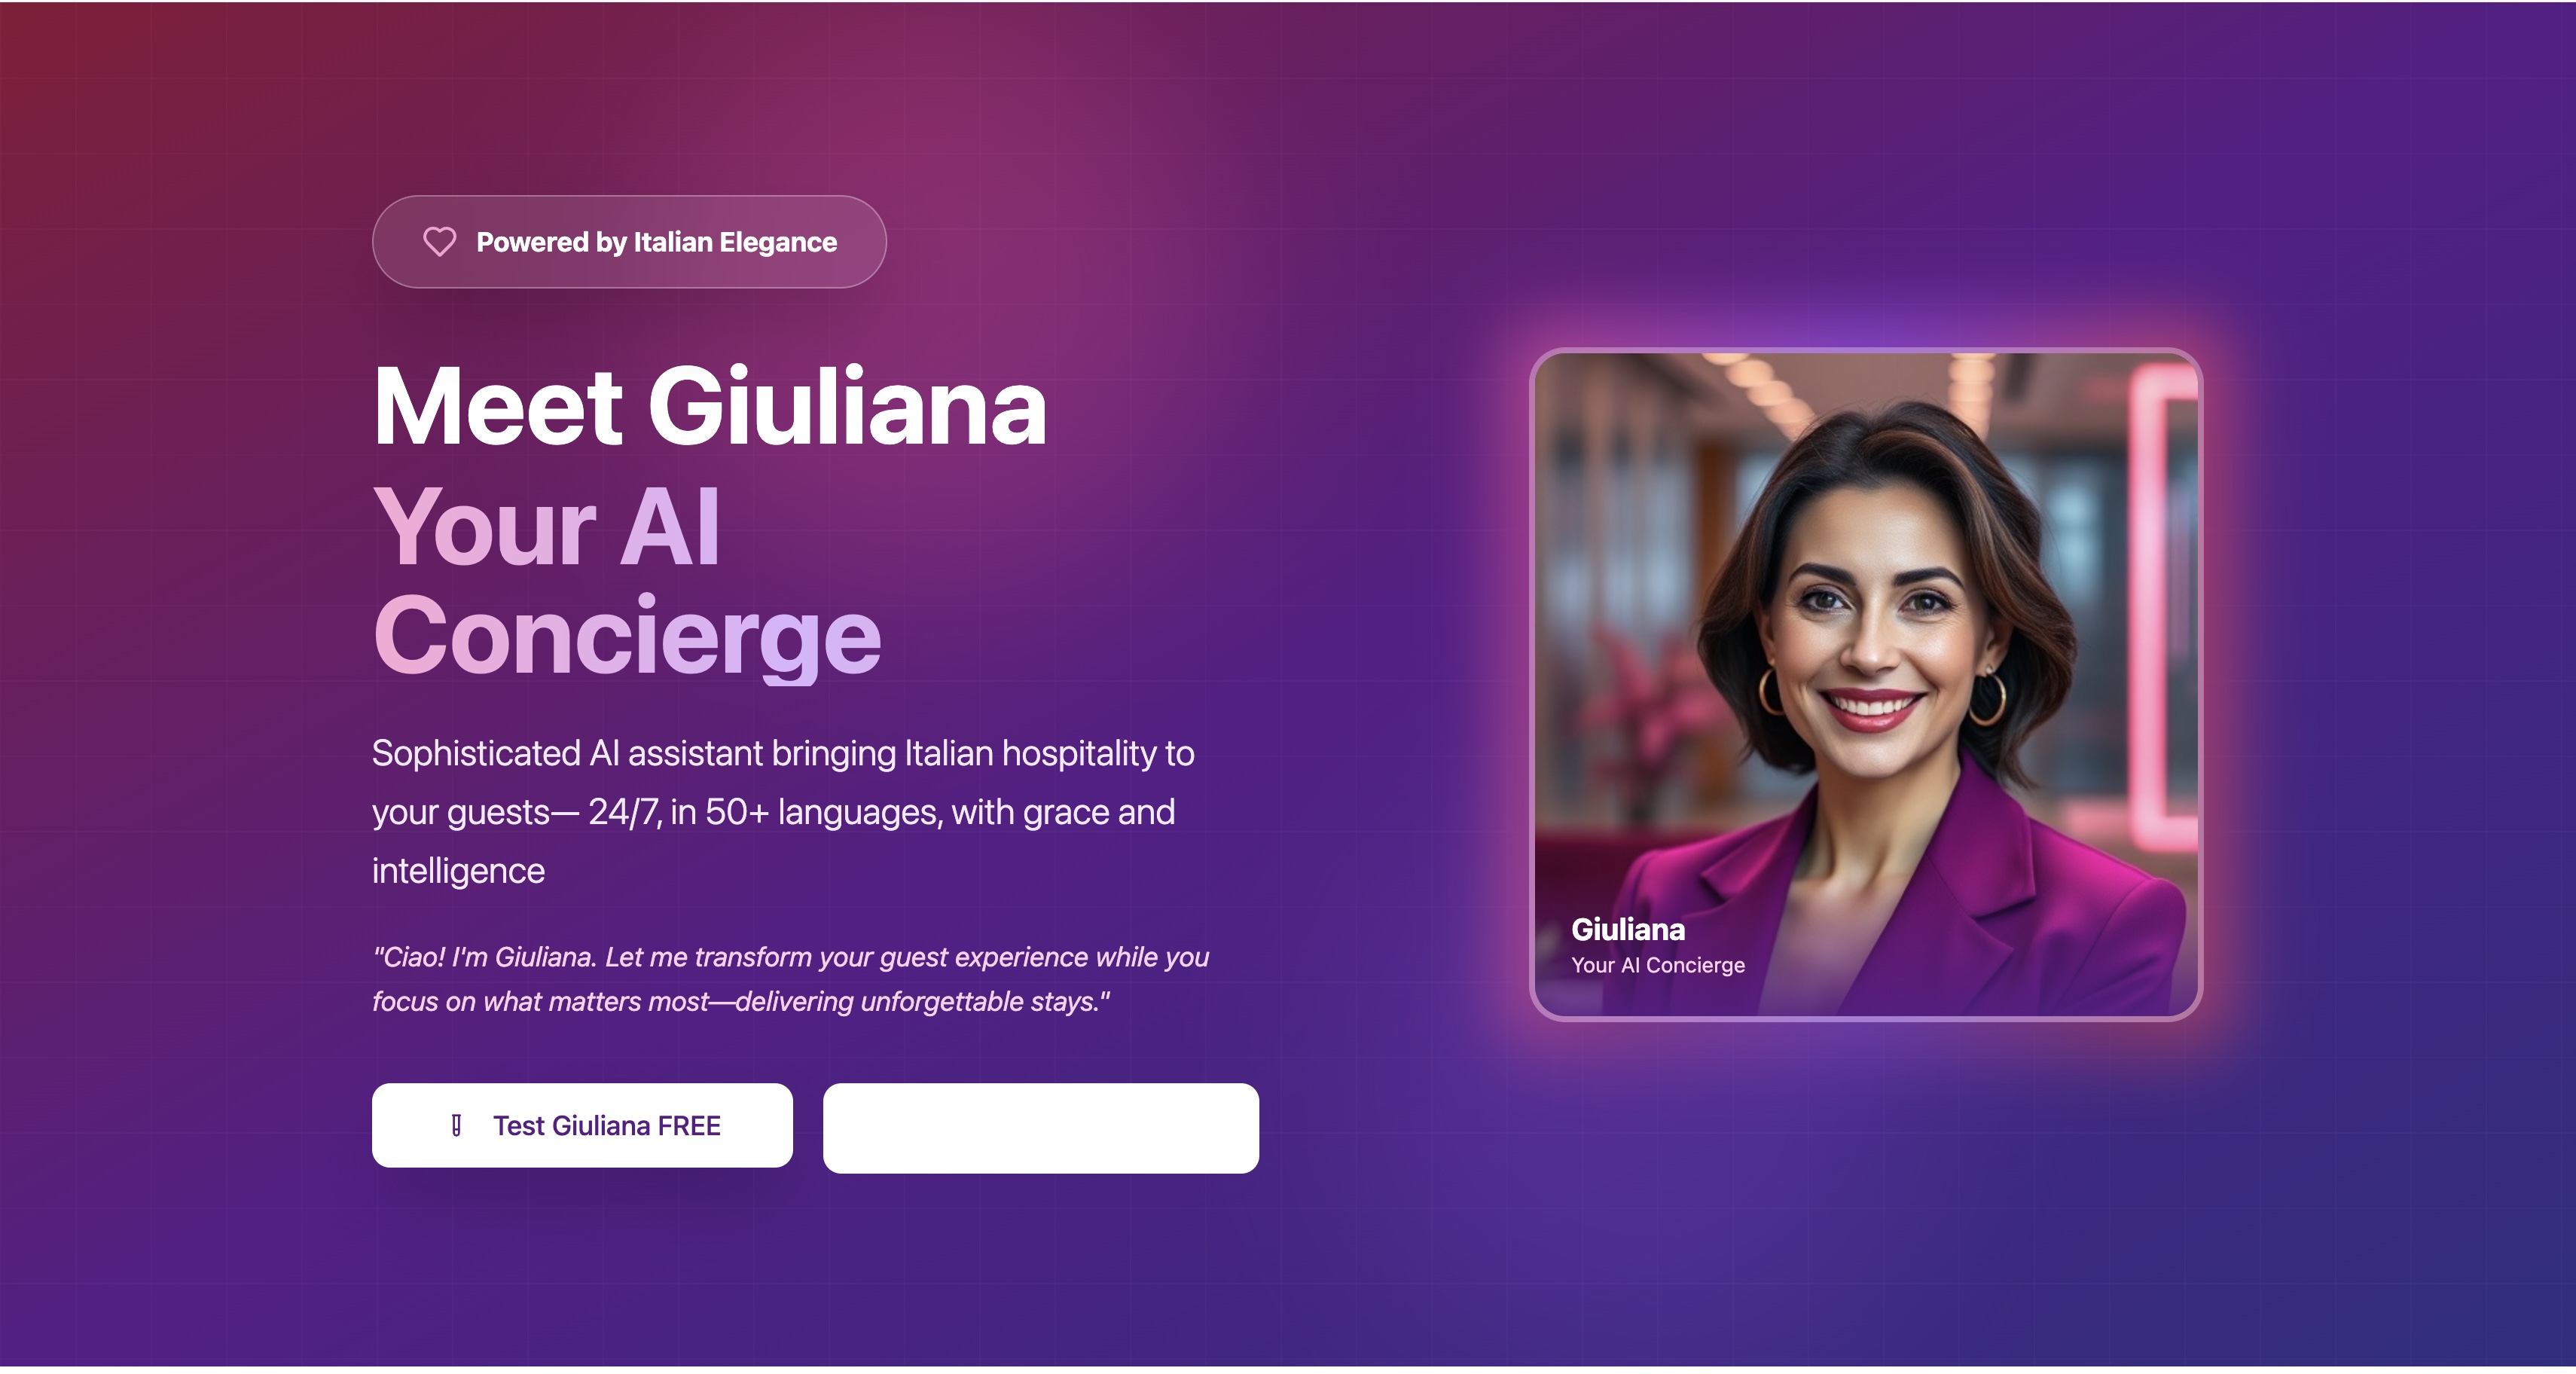Click the Meet Giuliana heading
Image resolution: width=2576 pixels, height=1374 pixels.
(x=709, y=407)
